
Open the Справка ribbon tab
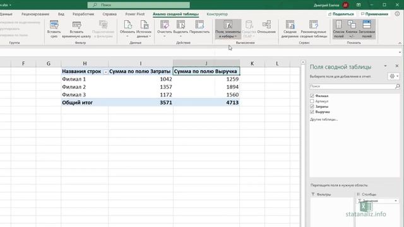pyautogui.click(x=109, y=14)
